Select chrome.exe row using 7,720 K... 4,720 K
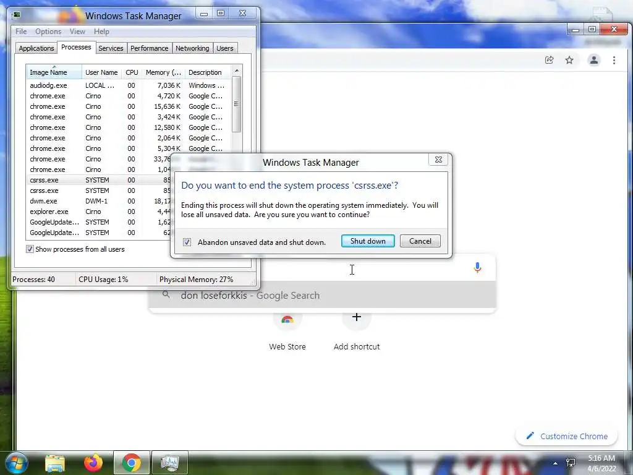Screen dimensions: 633x475 (129, 96)
